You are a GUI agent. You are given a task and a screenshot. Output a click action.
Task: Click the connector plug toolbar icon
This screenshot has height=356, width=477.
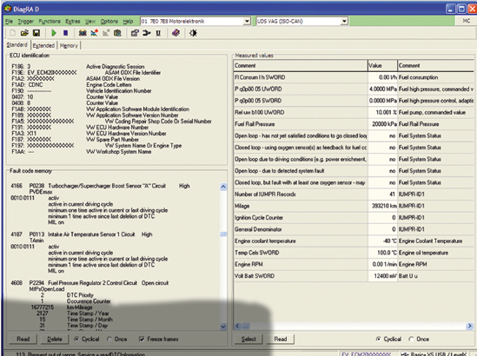pyautogui.click(x=147, y=33)
